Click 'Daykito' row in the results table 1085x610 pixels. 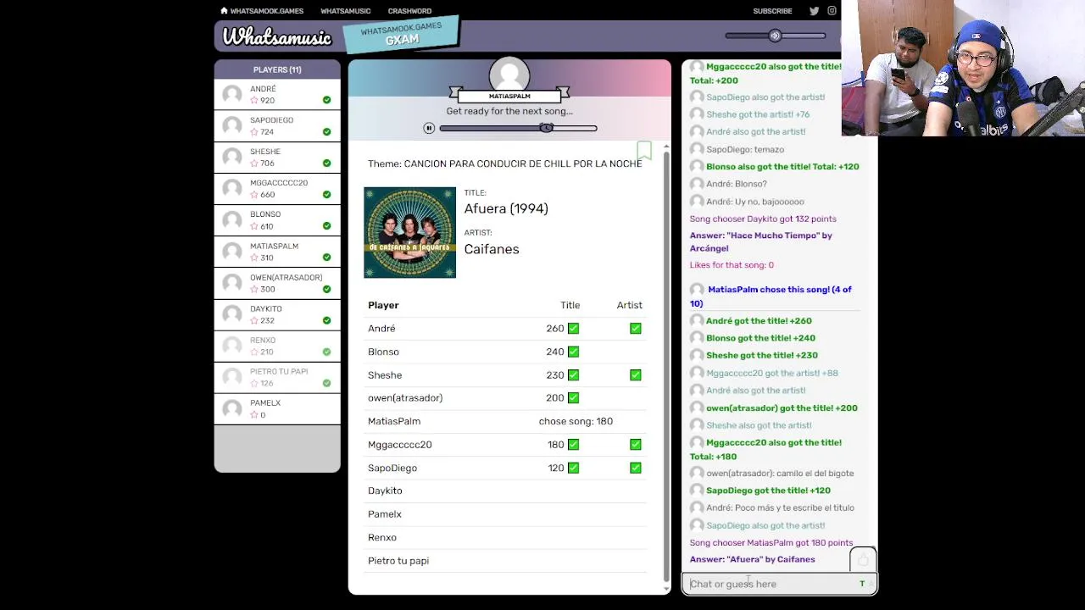(x=506, y=491)
